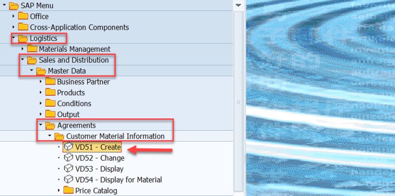
Task: Expand the Materials Management arrow
Action: [x=23, y=48]
